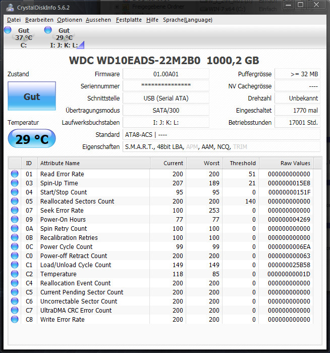Click the blue orb beside C: drive
Image resolution: width=330 pixels, height=353 pixels.
(8, 30)
